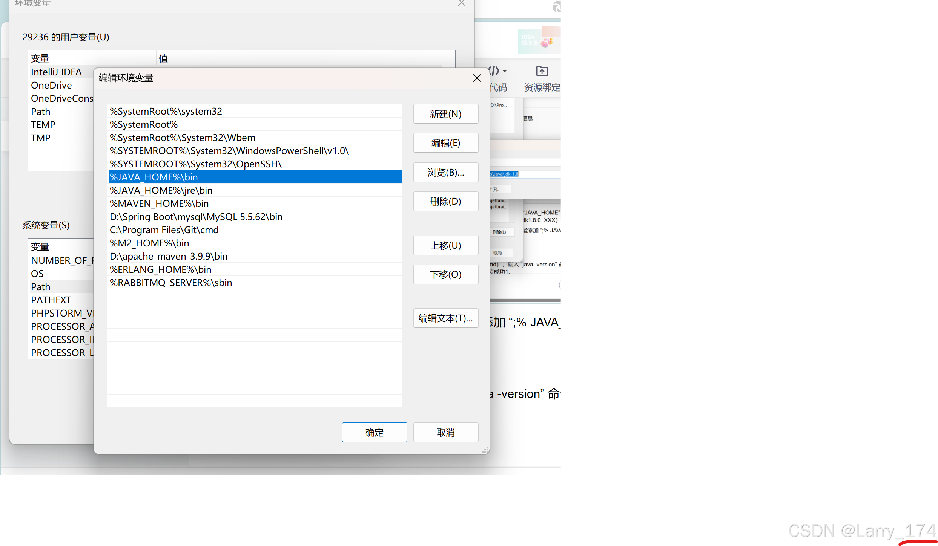Click 取消 to cancel the edit dialog
The width and height of the screenshot is (938, 546).
tap(445, 432)
